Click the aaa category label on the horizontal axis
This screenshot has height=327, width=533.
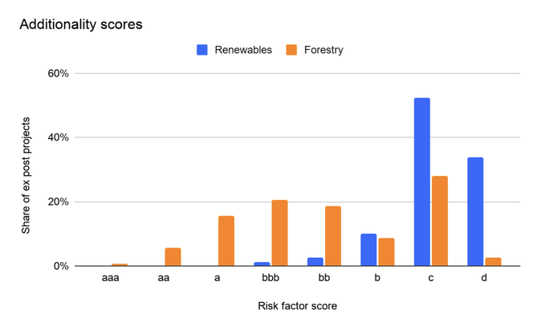coord(111,278)
